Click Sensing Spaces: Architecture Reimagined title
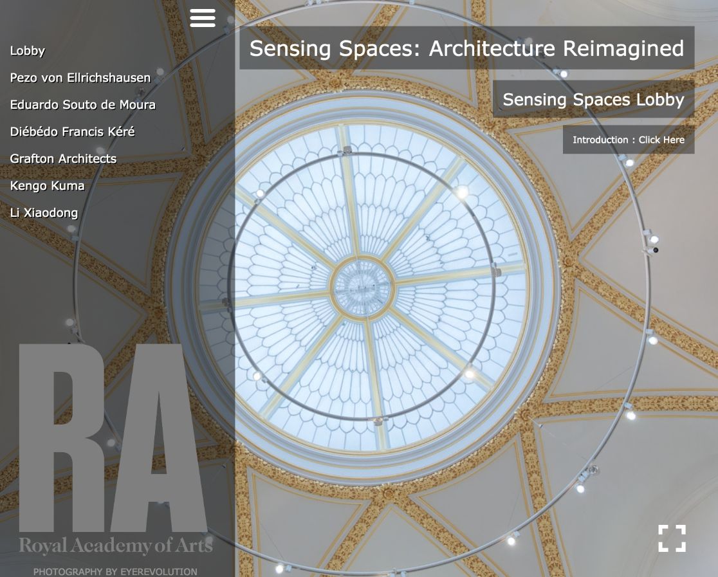Screen dimensions: 718x577 coord(466,48)
